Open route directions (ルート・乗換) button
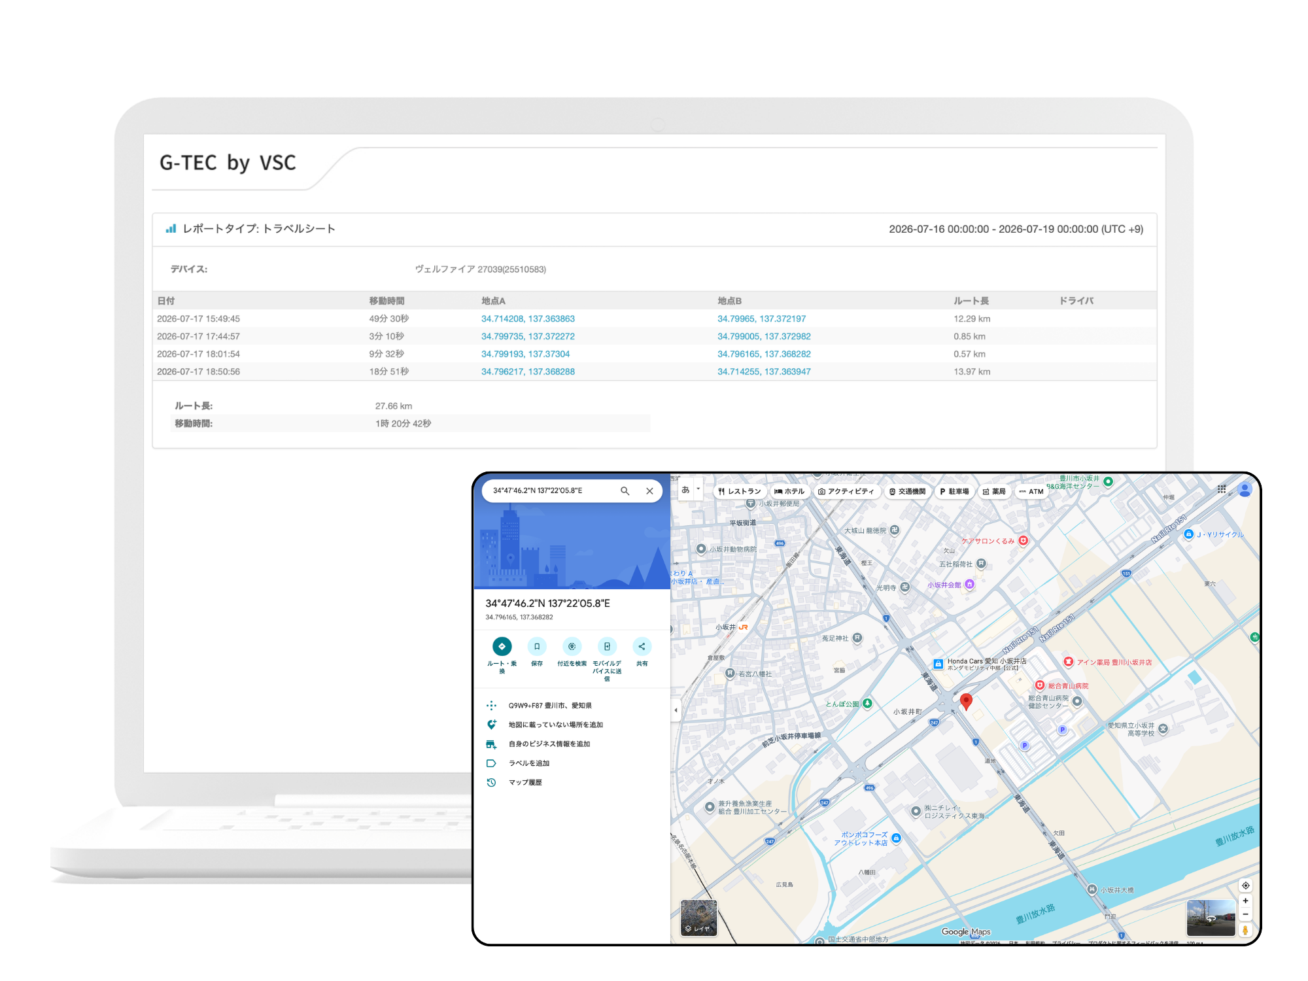 [x=502, y=646]
